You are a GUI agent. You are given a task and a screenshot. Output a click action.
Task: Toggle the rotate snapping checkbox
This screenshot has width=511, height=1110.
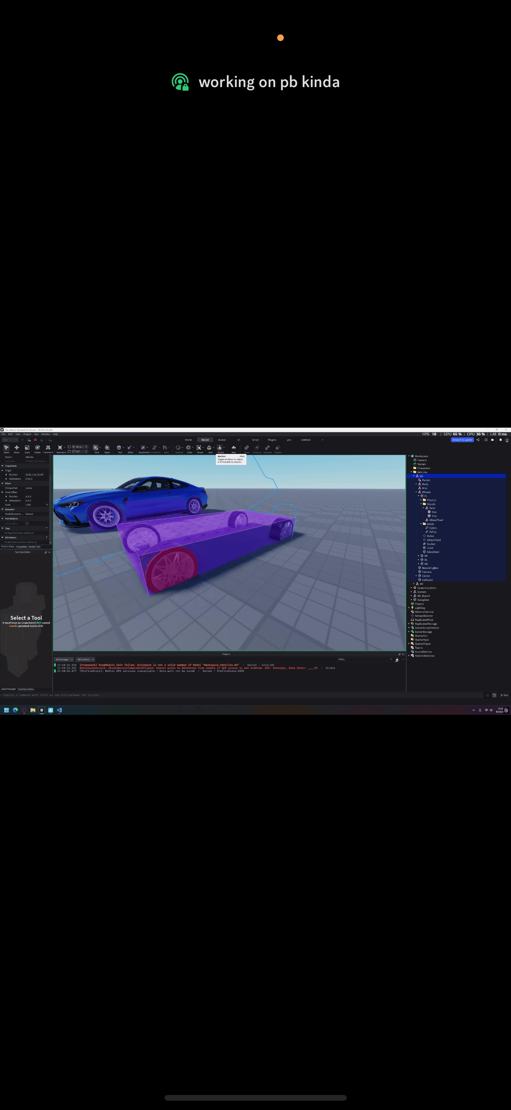69,452
